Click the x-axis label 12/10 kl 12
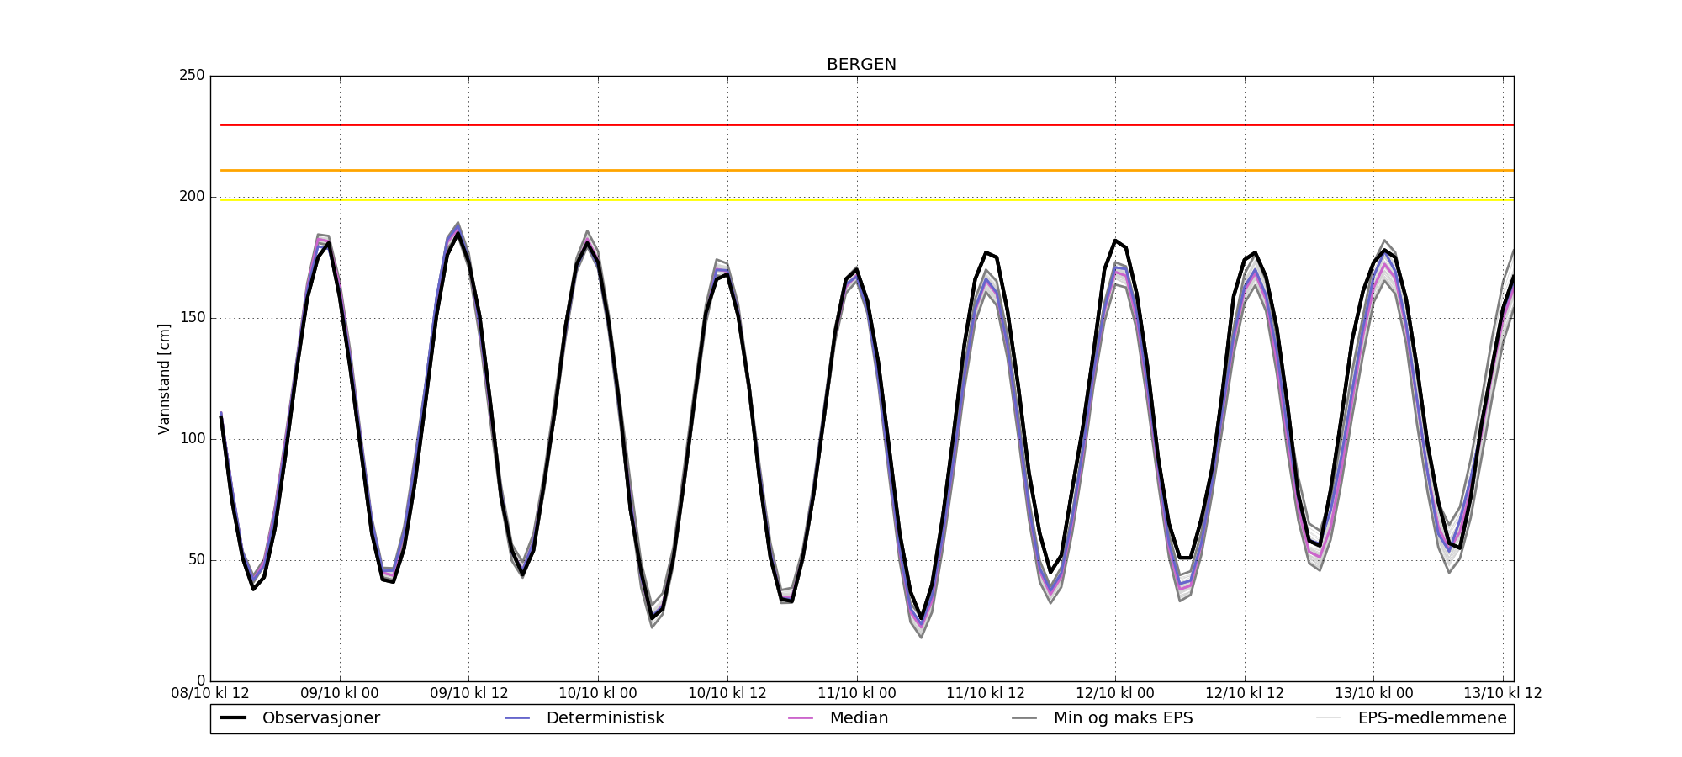The width and height of the screenshot is (1682, 757). coord(1245,694)
